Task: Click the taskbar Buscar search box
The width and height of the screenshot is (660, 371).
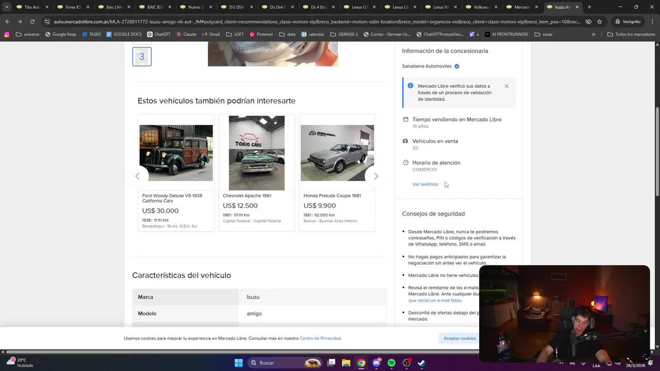Action: [286, 363]
